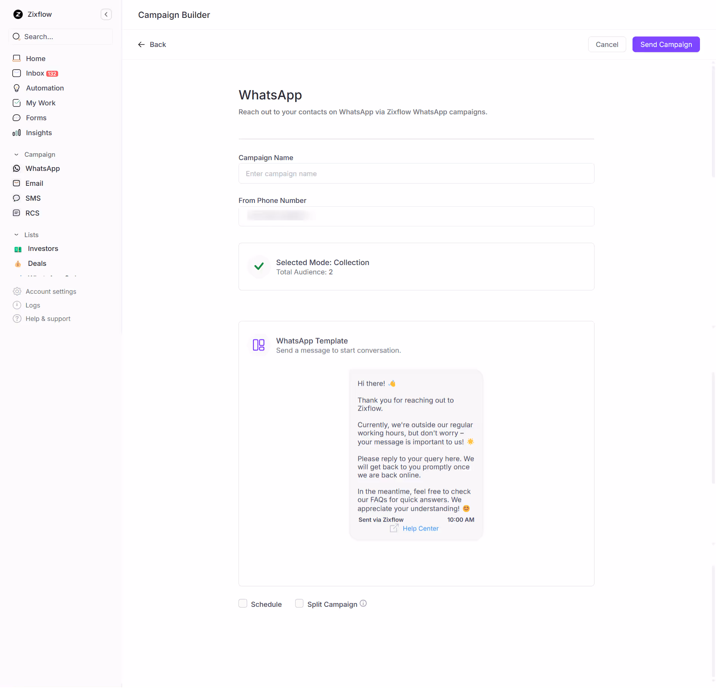Toggle the sidebar collapse arrow

pos(106,15)
